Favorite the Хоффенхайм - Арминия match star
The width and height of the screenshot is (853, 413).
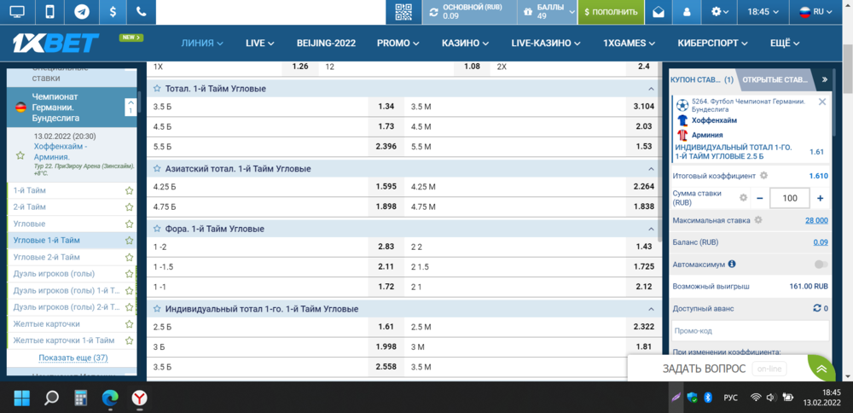(20, 155)
